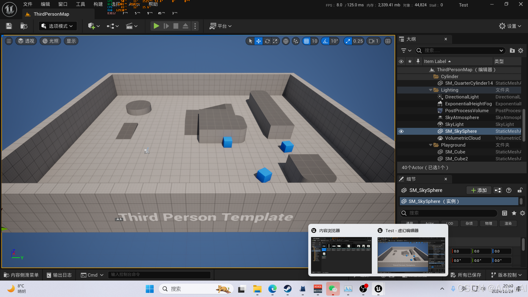
Task: Click the console command input field
Action: (160, 275)
